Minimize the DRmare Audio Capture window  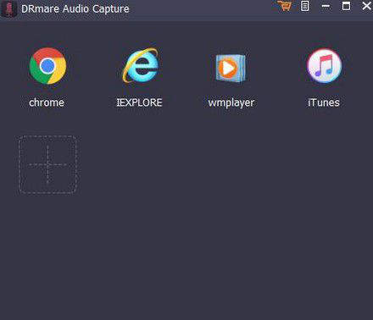pyautogui.click(x=326, y=6)
